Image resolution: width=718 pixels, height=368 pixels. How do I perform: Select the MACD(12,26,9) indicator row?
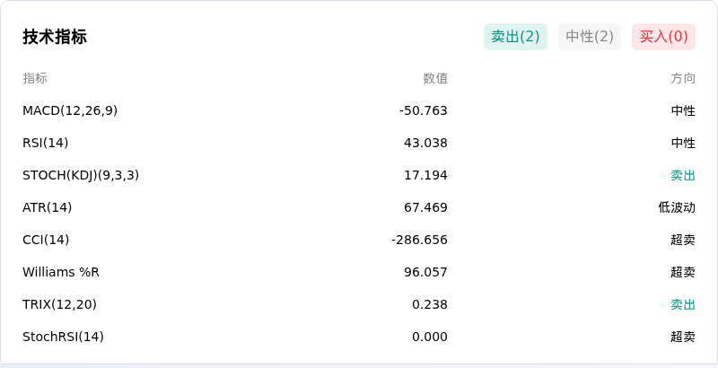pyautogui.click(x=359, y=110)
